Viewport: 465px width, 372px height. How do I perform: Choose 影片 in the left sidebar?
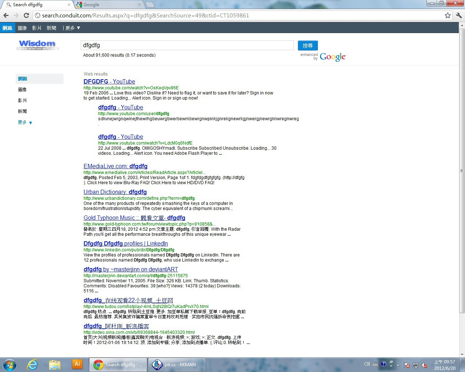pyautogui.click(x=23, y=101)
